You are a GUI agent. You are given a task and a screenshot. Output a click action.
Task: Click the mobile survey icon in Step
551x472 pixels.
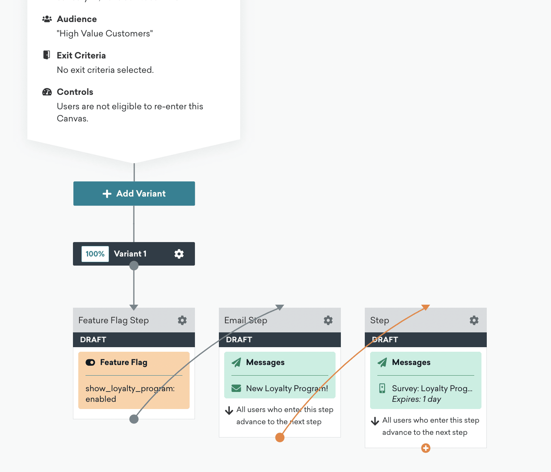click(382, 388)
